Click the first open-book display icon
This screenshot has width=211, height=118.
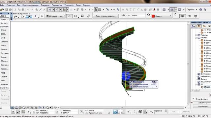tap(182, 16)
